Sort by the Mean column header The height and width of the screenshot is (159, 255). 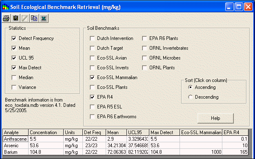pyautogui.click(x=116, y=132)
